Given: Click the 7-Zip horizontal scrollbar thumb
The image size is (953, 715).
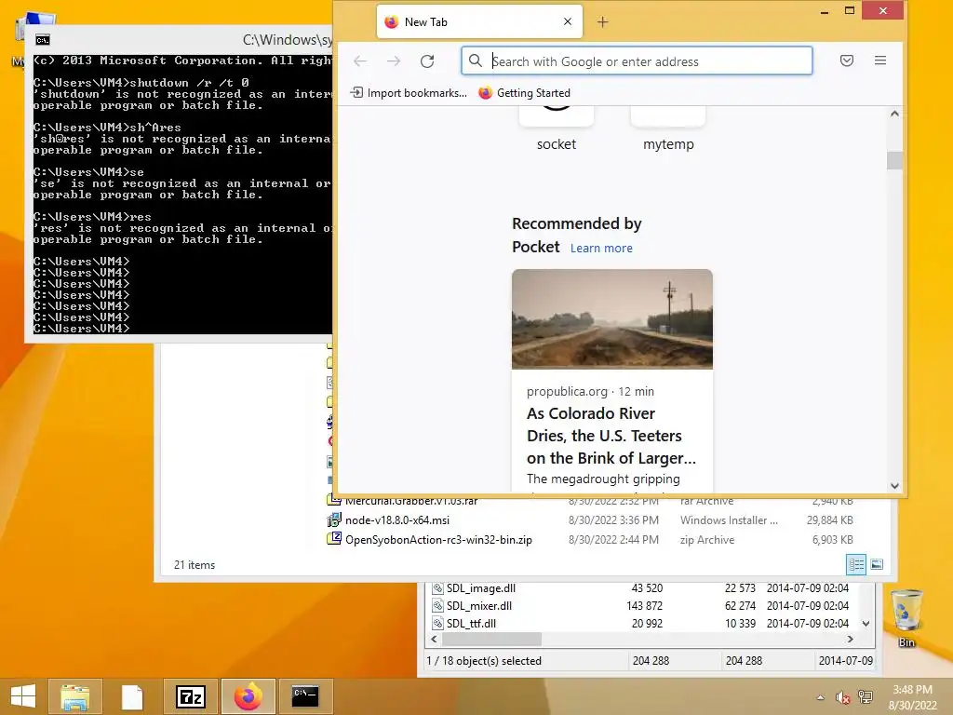Looking at the screenshot, I should (x=491, y=639).
